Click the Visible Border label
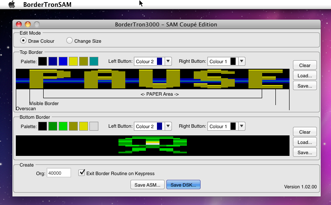 (44, 103)
